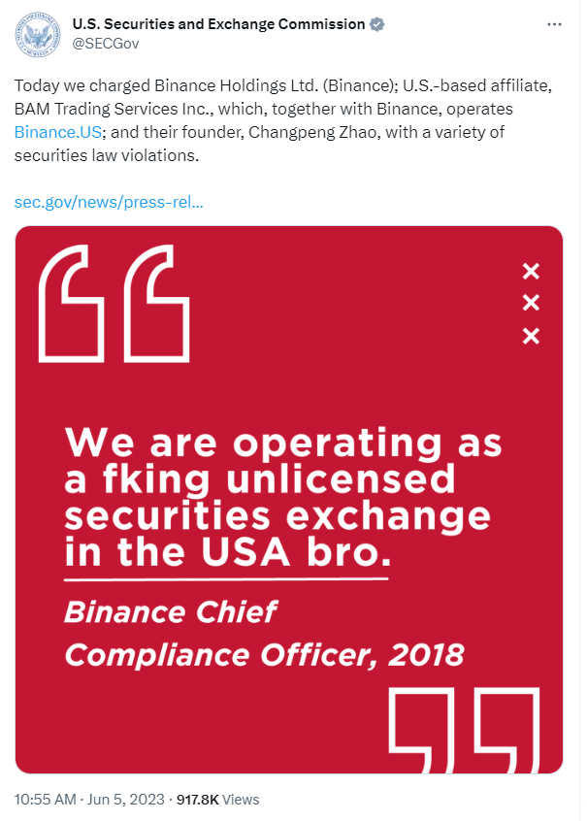Screen dimensions: 587x821
Task: View the 917.8K Views count
Action: tap(218, 800)
